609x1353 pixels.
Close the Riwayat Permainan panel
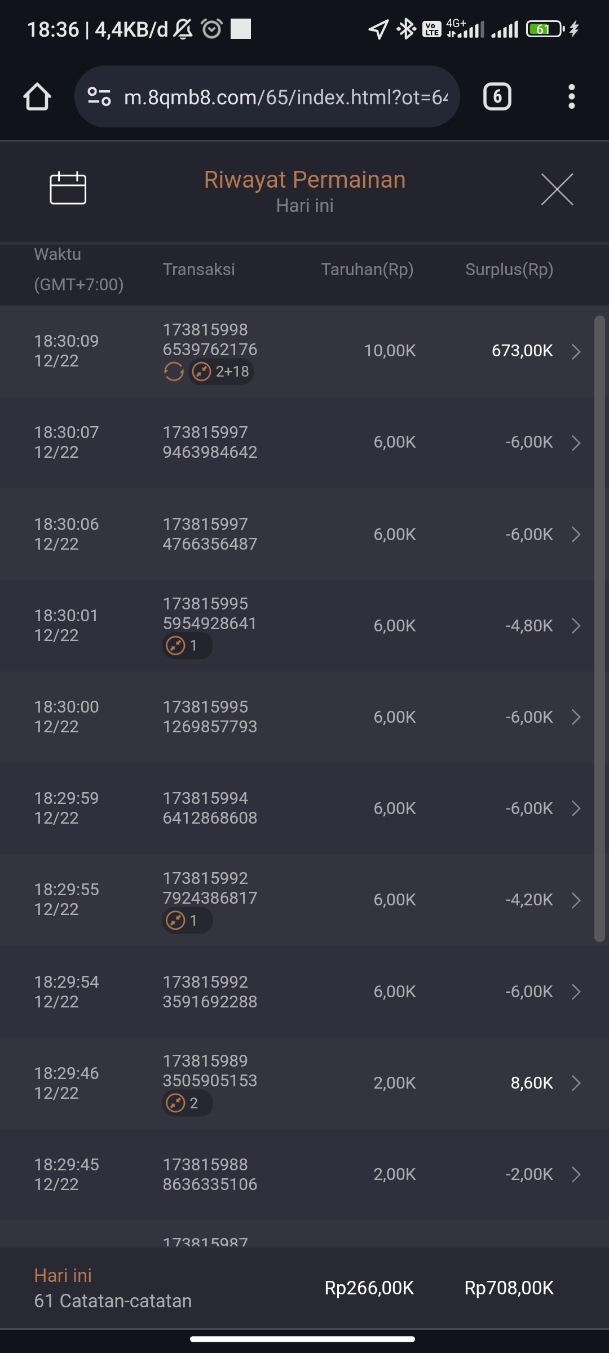[557, 189]
